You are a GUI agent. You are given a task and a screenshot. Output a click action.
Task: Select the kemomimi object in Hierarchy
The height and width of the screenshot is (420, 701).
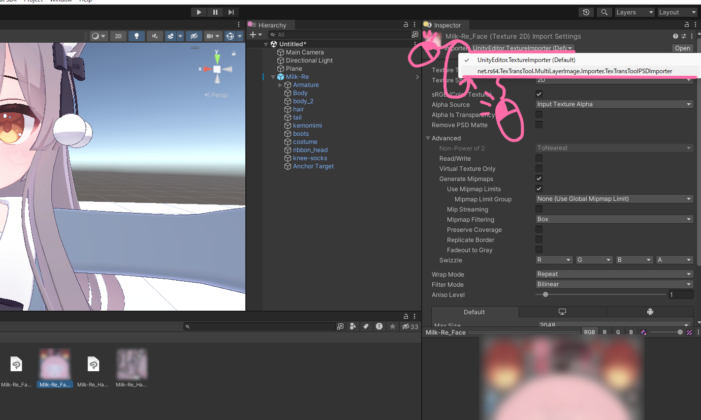(307, 126)
